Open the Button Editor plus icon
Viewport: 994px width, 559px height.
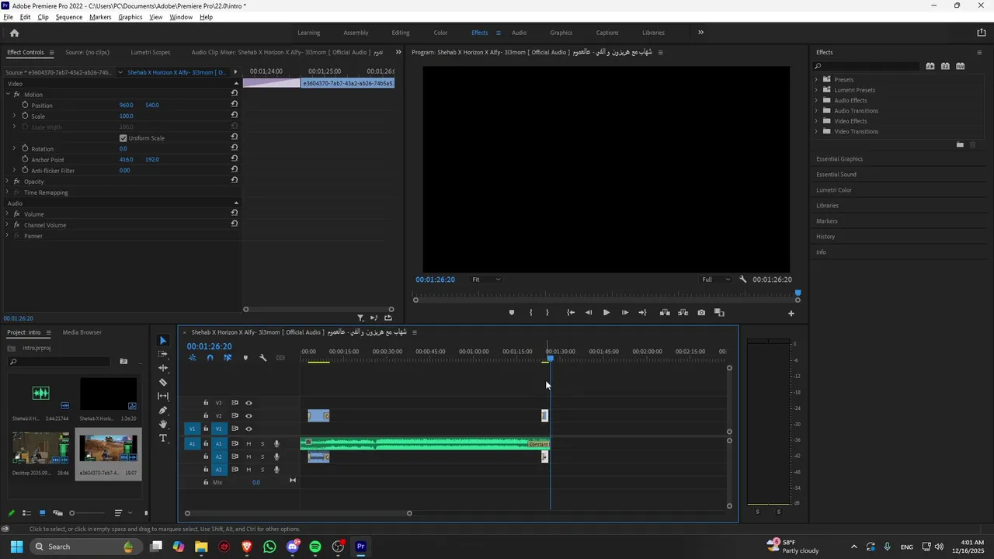791,313
